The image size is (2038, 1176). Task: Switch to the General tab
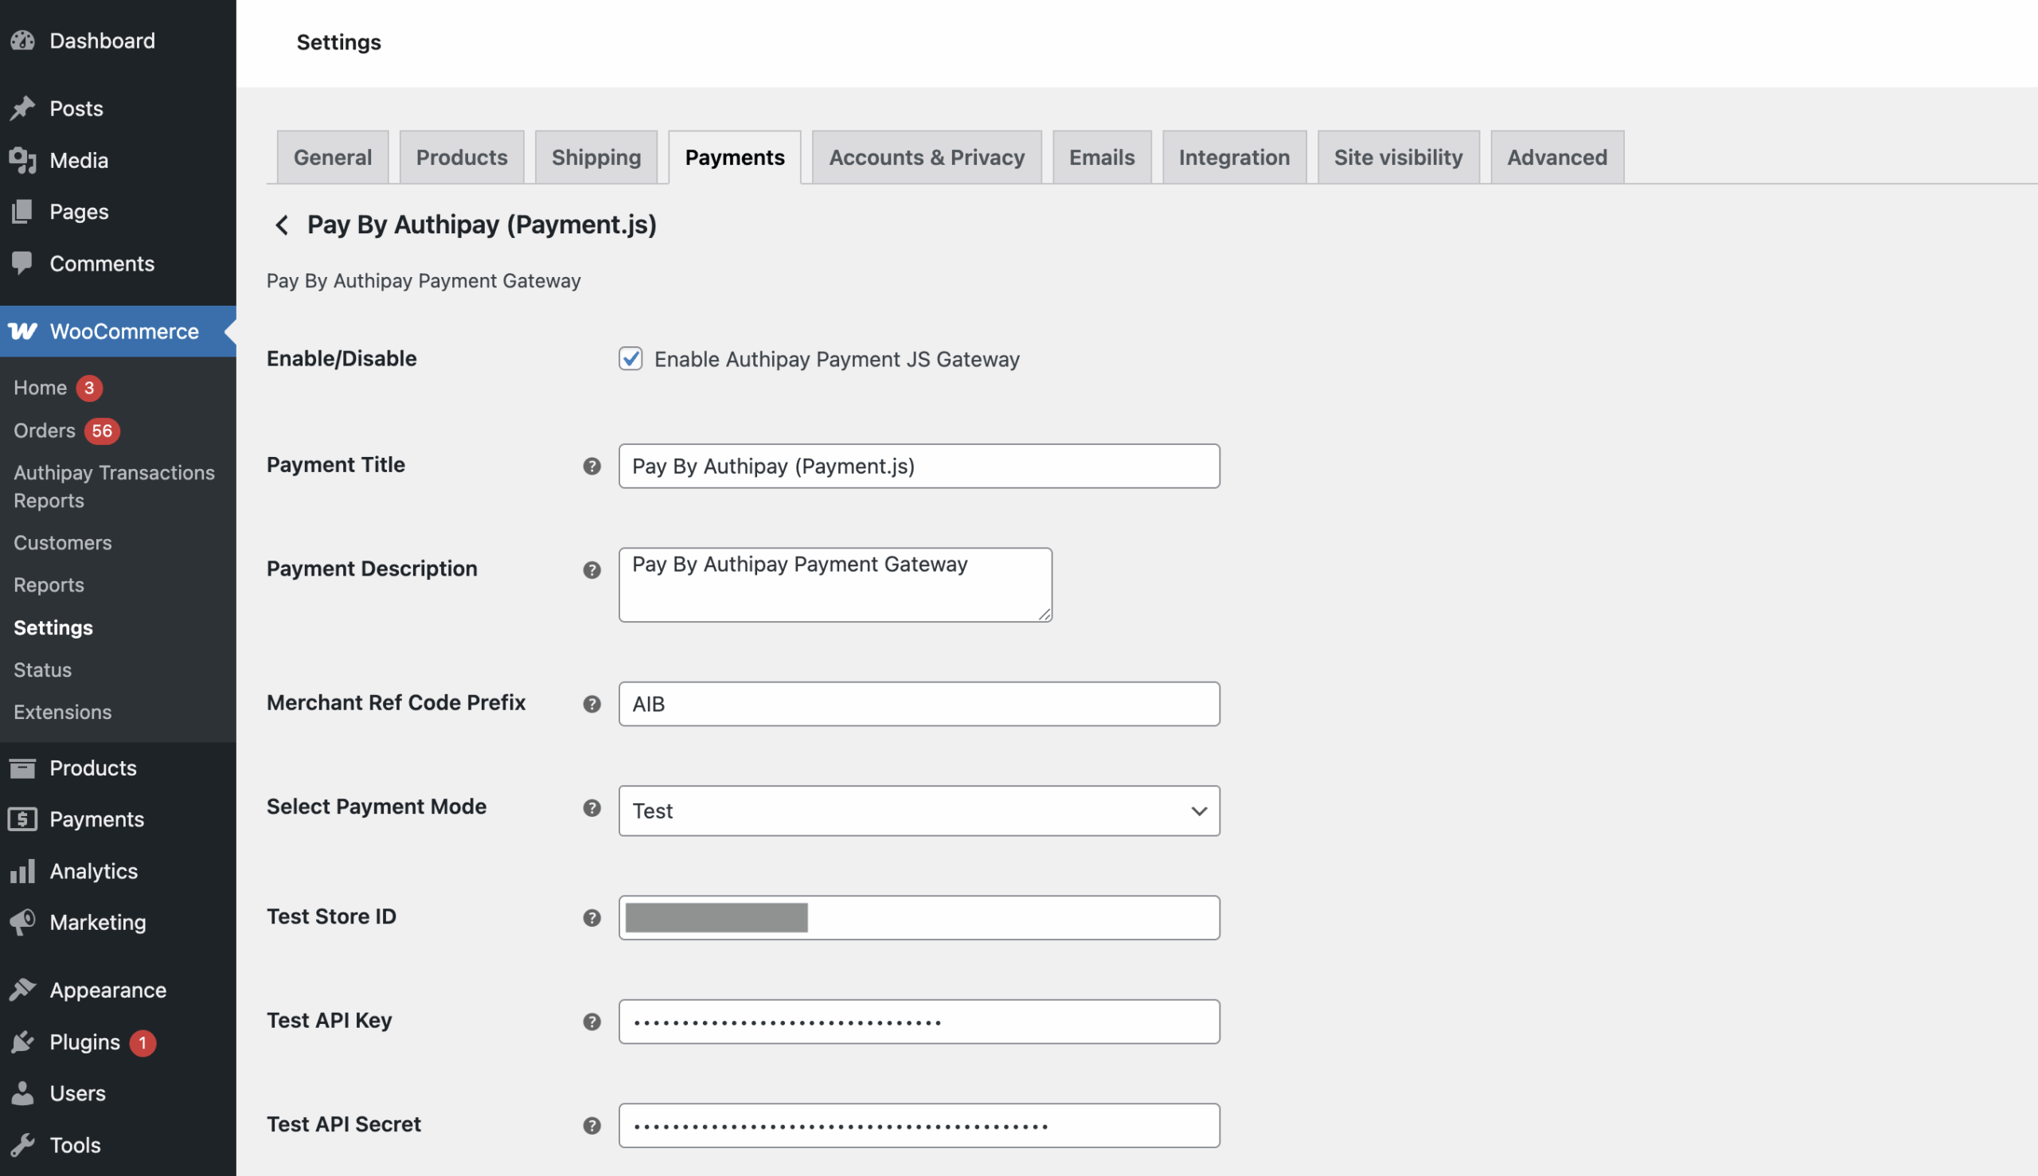(333, 157)
